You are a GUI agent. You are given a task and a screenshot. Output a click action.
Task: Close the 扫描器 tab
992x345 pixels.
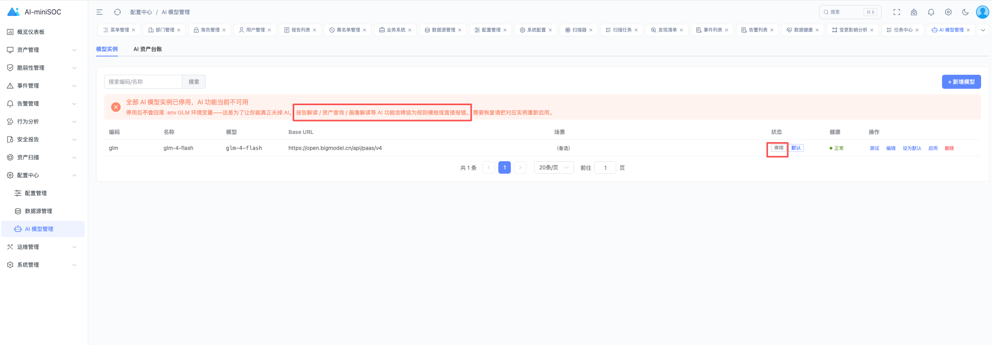591,30
